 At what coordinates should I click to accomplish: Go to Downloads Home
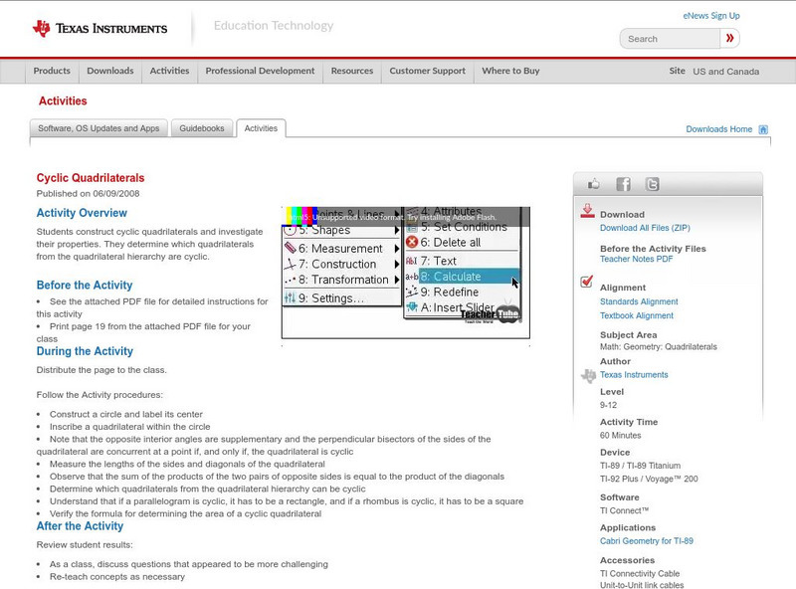tap(718, 129)
